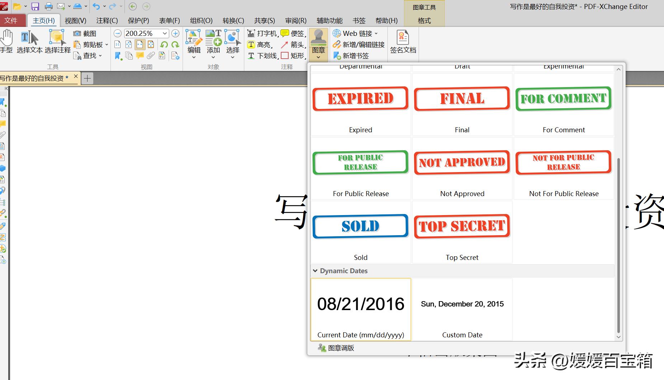The width and height of the screenshot is (664, 380).
Task: Close the 写作是最好的自我投资 document tab
Action: [x=76, y=76]
